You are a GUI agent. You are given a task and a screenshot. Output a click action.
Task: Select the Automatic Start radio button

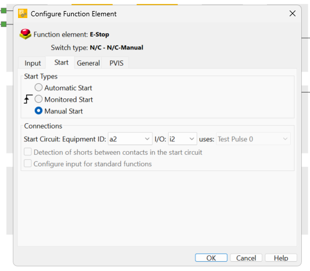point(38,87)
